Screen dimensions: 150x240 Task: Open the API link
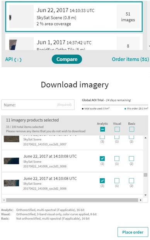(14, 59)
